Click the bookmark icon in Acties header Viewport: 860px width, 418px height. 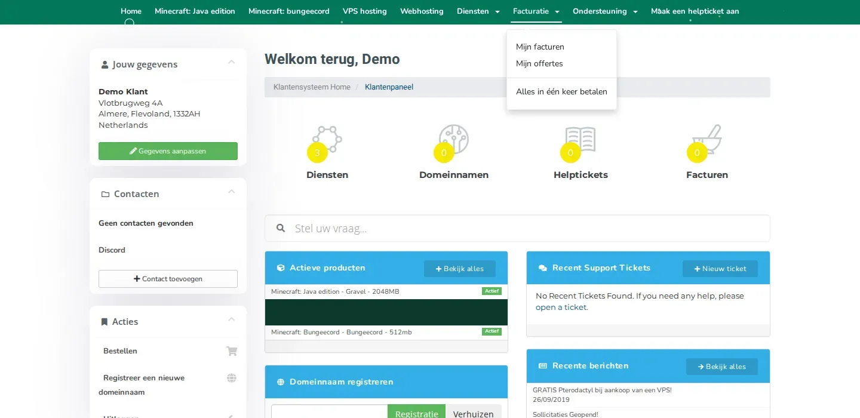pos(105,322)
